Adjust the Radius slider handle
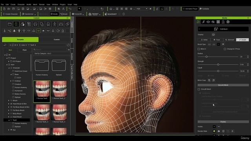Viewport: 251px width, 141px height. (207, 57)
